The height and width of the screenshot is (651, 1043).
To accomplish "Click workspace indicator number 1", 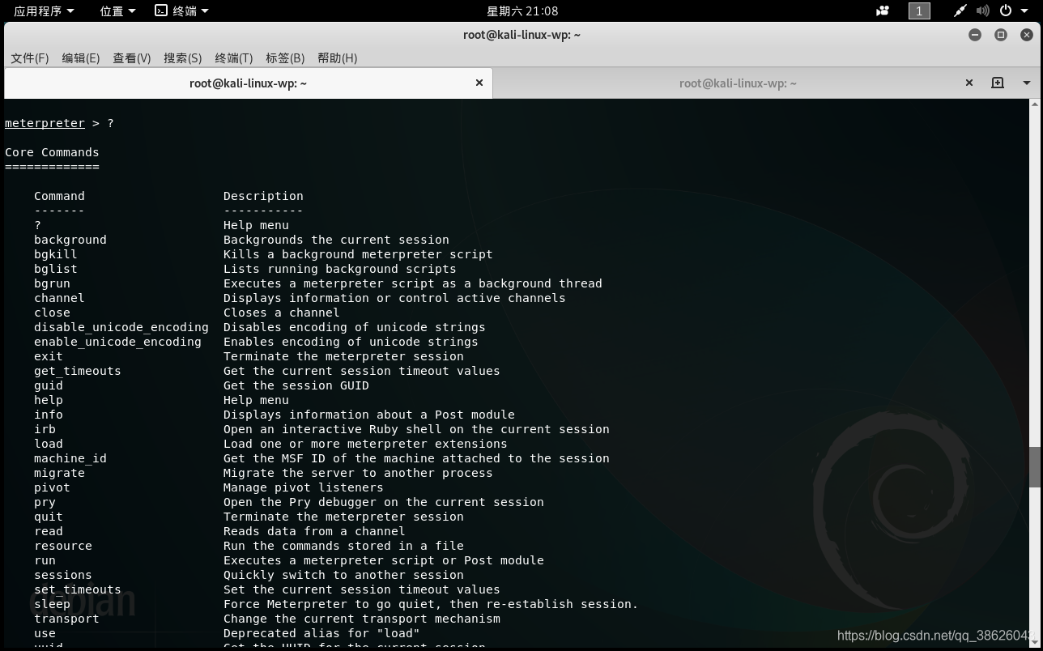I will (x=919, y=11).
